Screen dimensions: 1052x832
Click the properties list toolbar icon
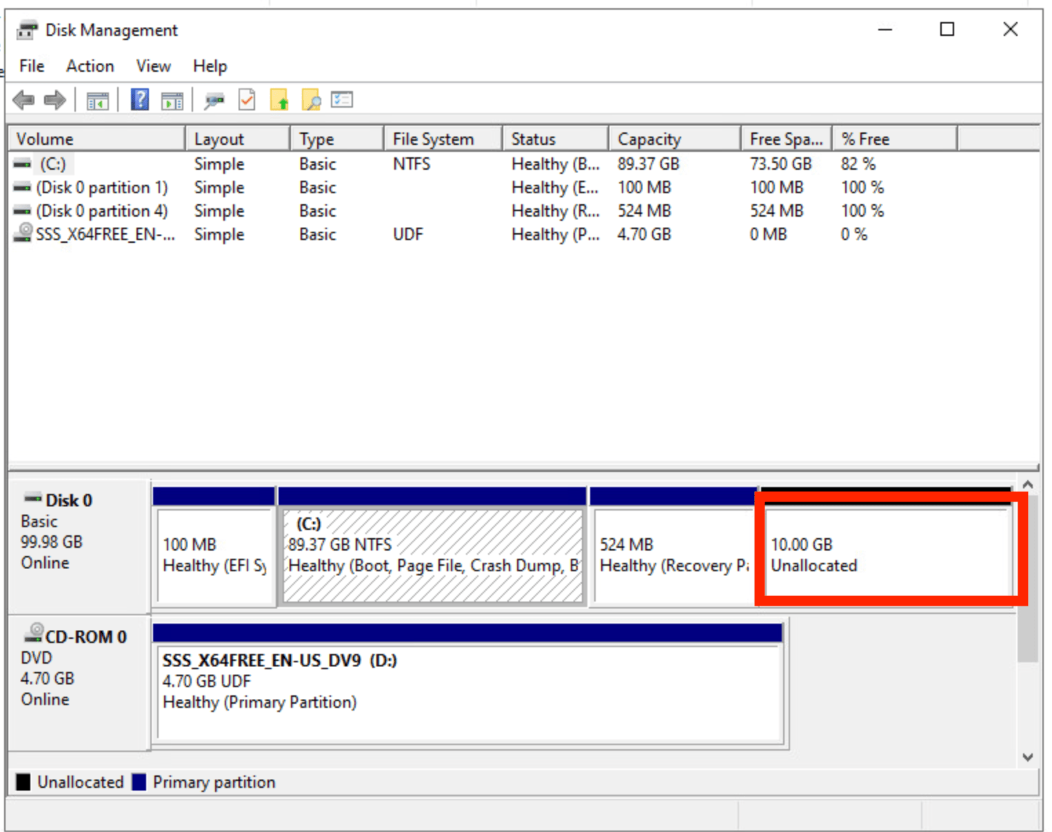tap(341, 99)
